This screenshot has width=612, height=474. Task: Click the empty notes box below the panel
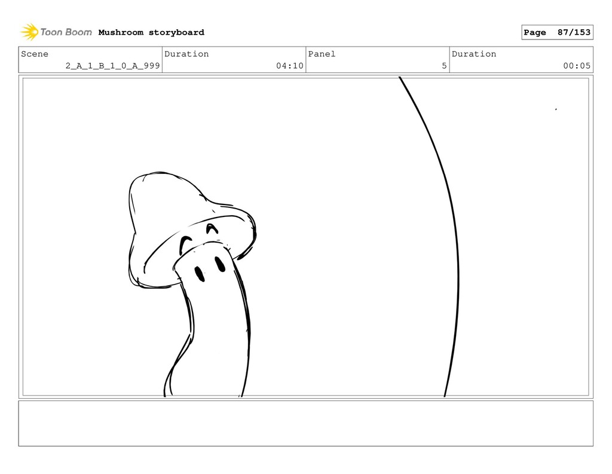305,423
